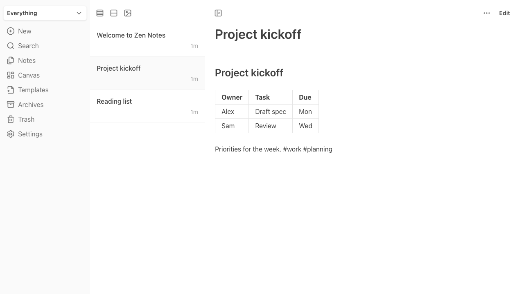524x294 pixels.
Task: Click the #work tag in note
Action: [x=292, y=149]
